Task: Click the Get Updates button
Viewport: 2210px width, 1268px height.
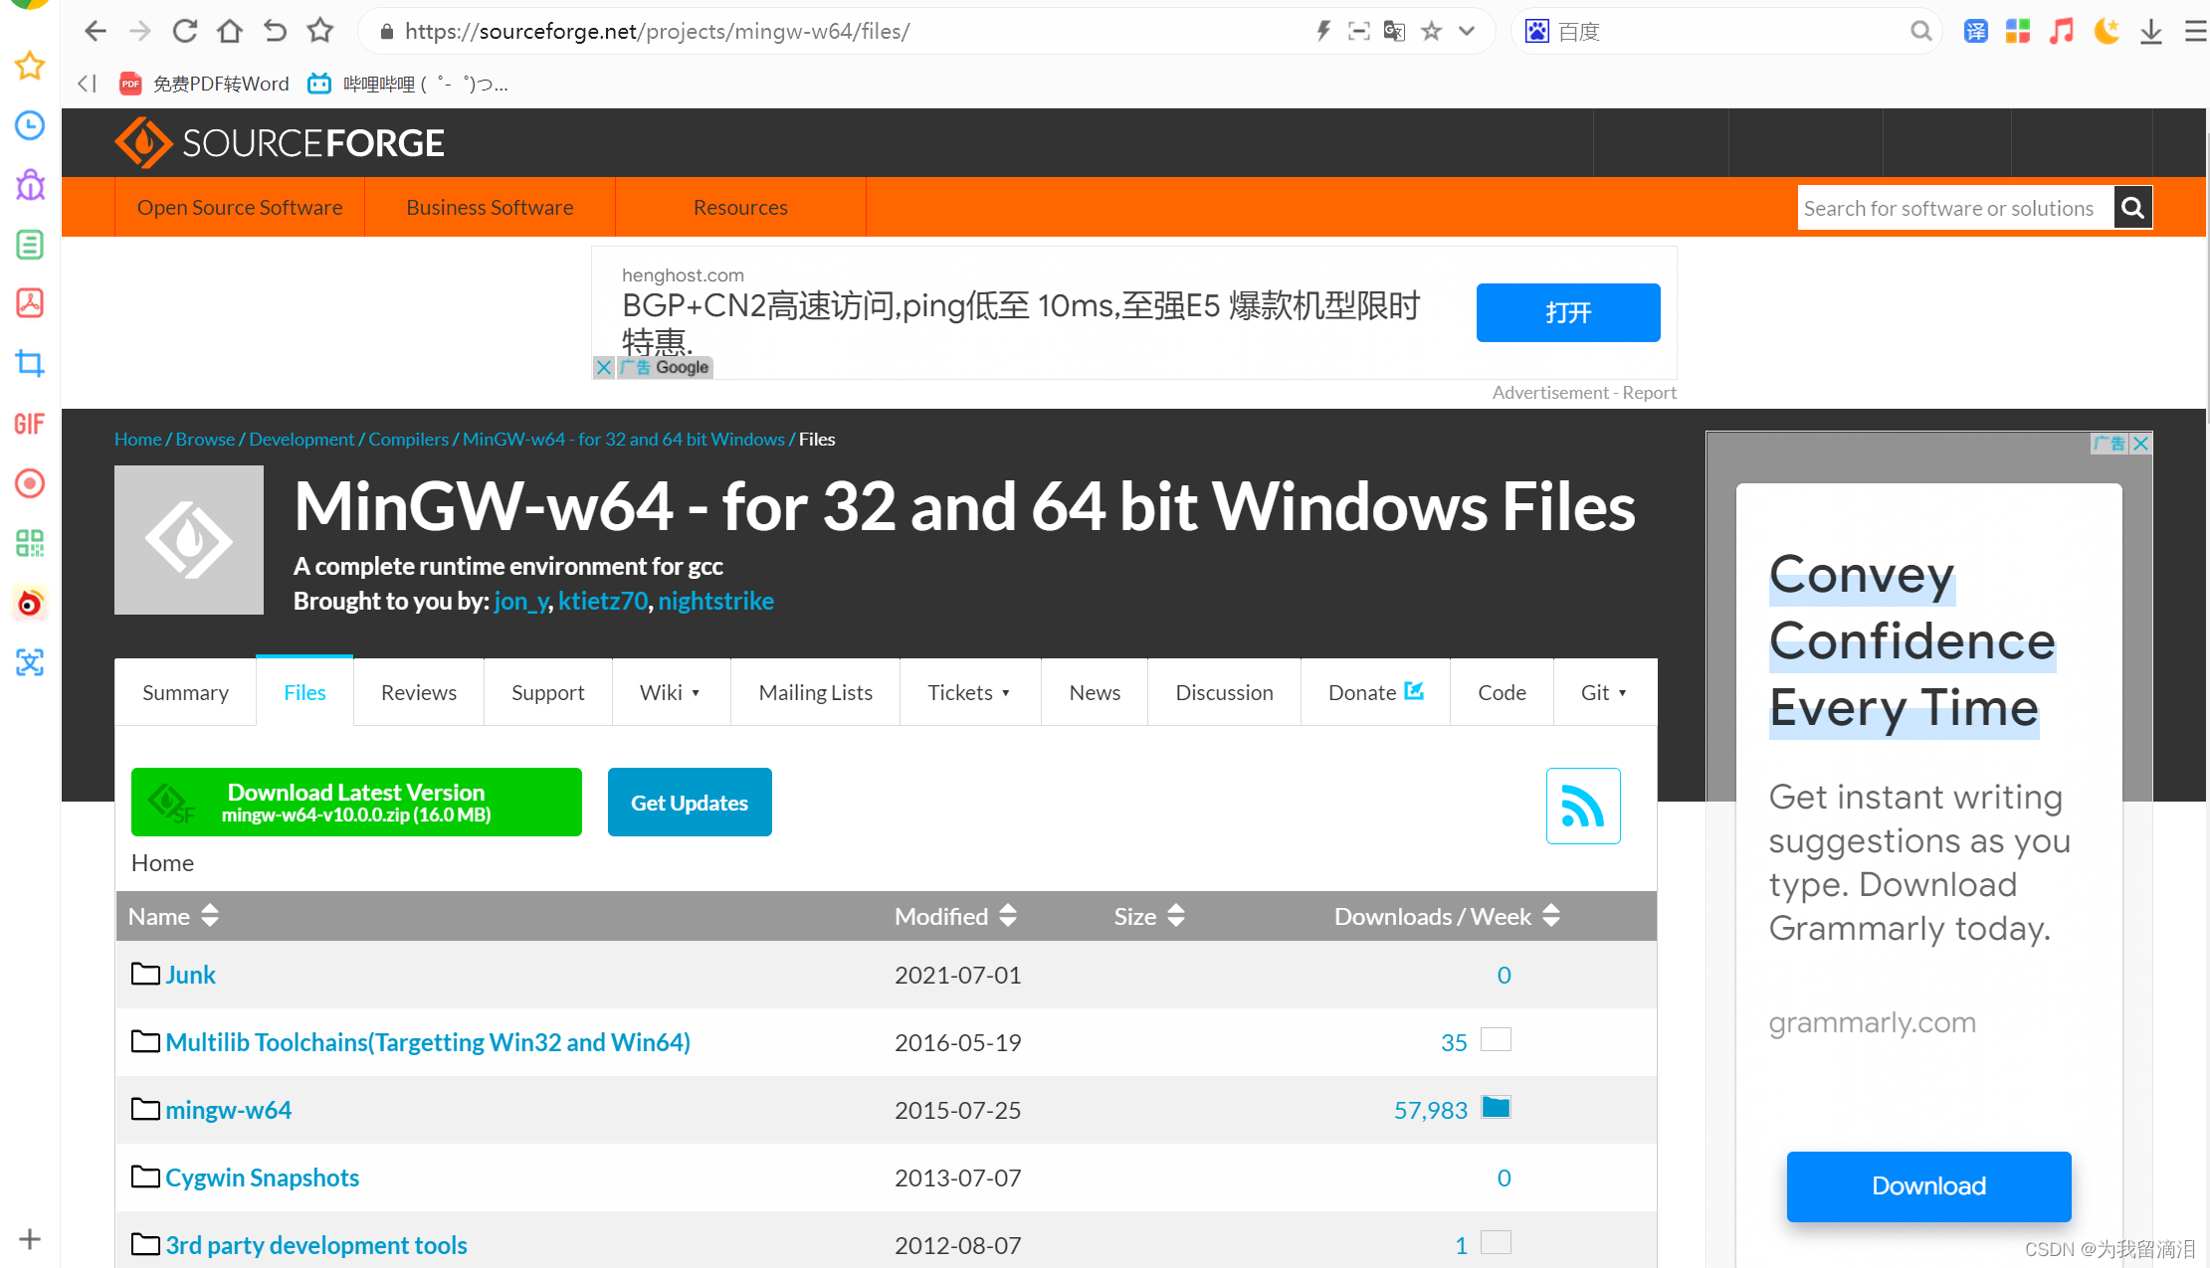Action: [690, 802]
